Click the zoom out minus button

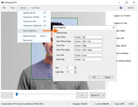(7, 95)
